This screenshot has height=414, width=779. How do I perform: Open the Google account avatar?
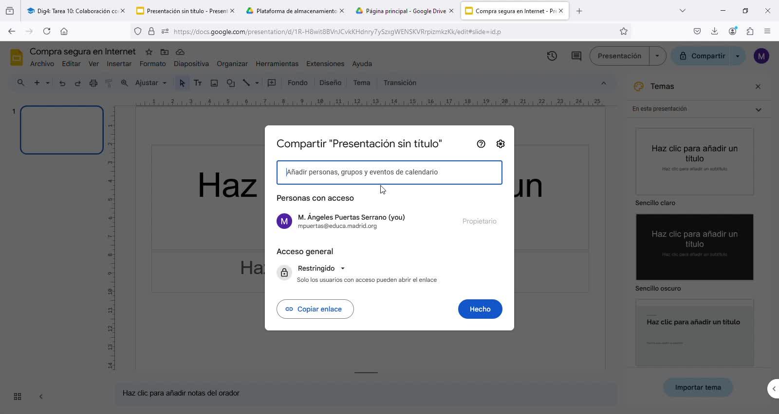click(761, 56)
